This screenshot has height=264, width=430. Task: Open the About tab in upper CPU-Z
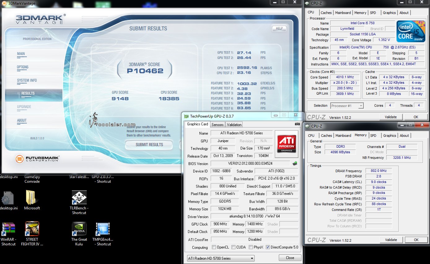click(404, 13)
